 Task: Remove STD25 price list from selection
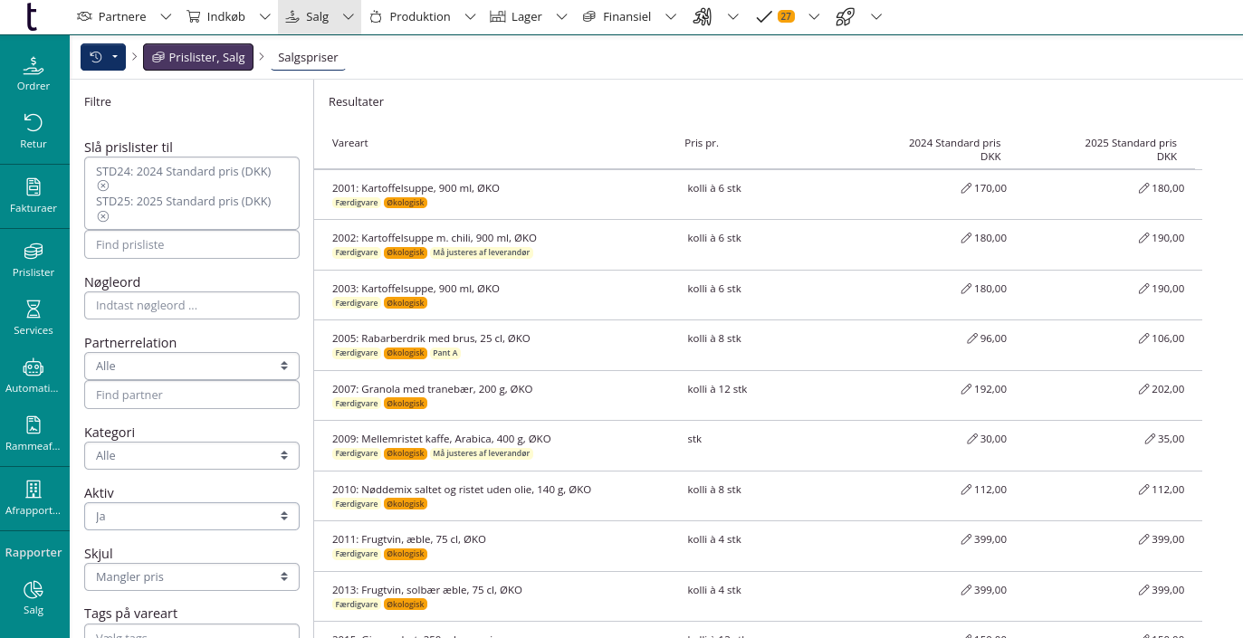tap(103, 216)
